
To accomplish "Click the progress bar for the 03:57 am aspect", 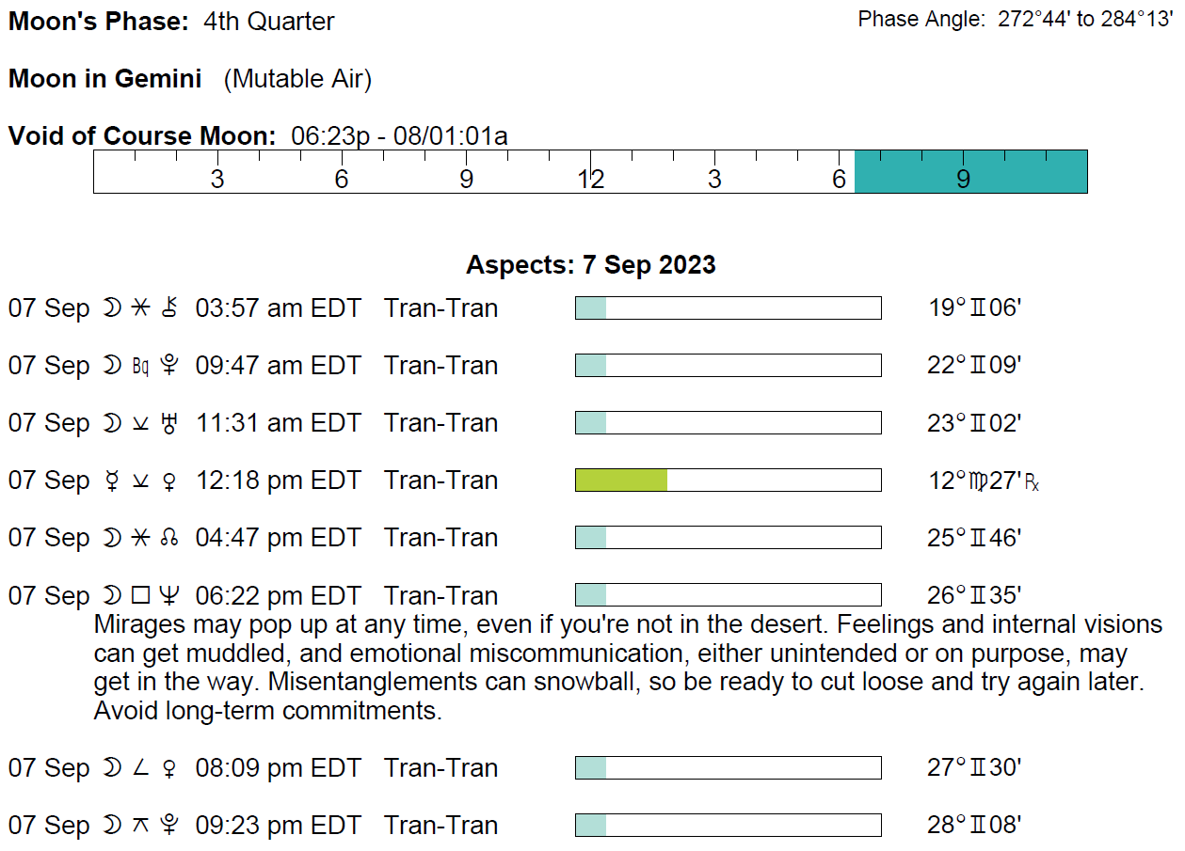I will 728,308.
